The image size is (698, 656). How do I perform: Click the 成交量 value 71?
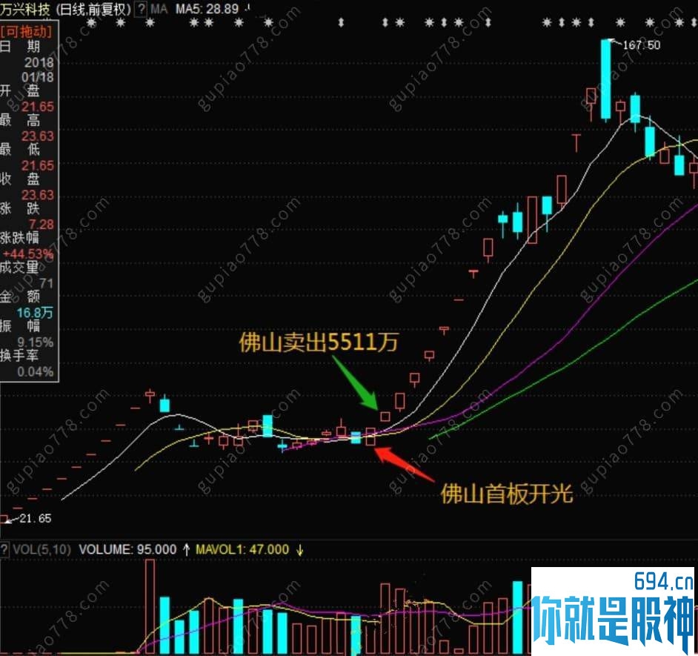point(46,283)
